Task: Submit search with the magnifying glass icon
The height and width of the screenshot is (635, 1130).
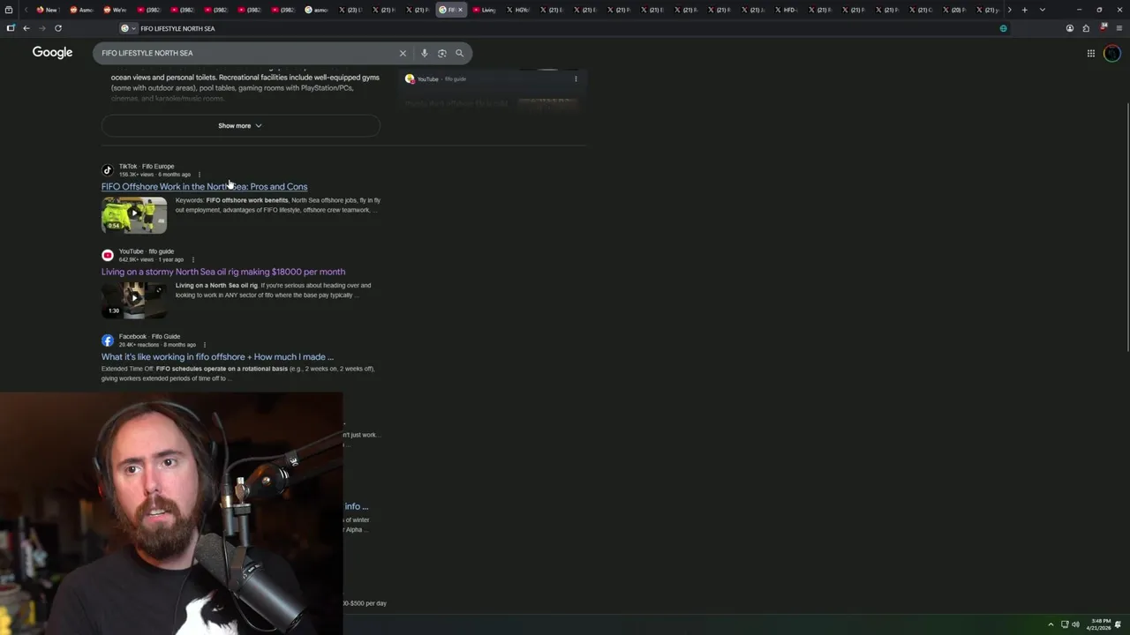Action: point(459,53)
